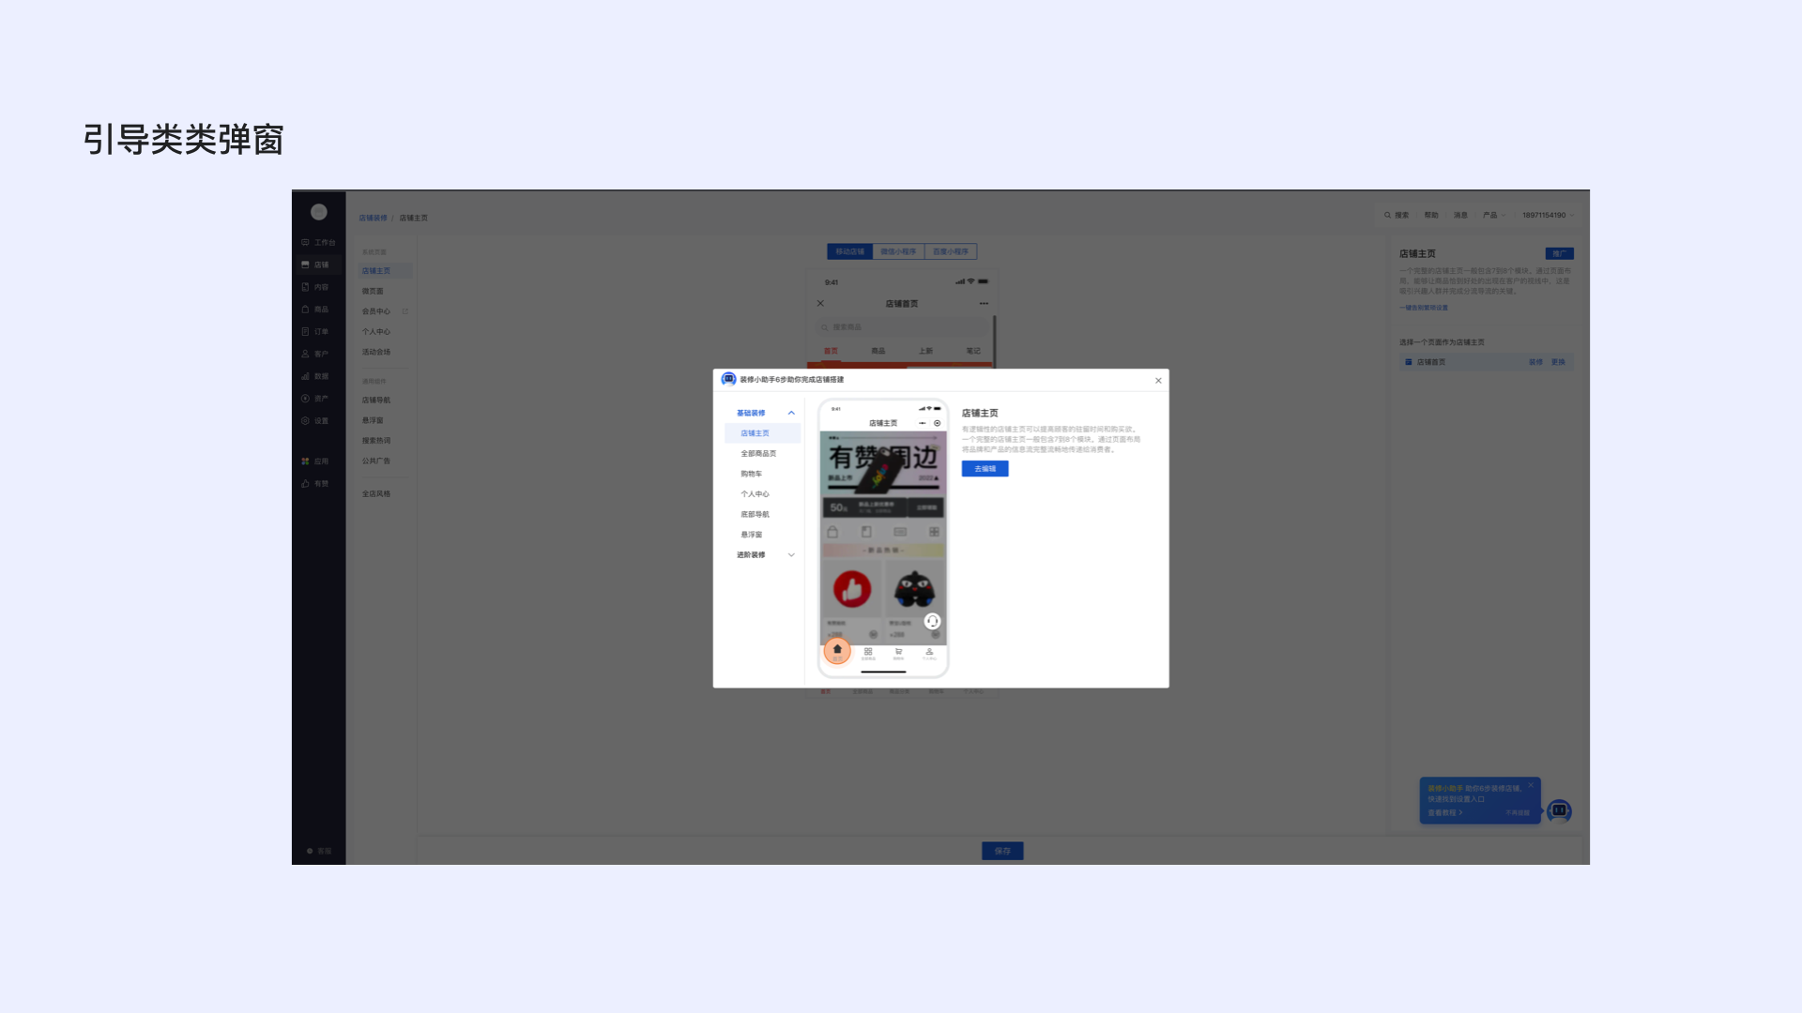
Task: Close the 装修小助手 guide dialog
Action: [x=1158, y=381]
